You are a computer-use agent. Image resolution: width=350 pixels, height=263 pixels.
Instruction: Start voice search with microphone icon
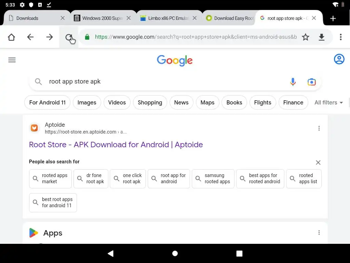pyautogui.click(x=293, y=82)
